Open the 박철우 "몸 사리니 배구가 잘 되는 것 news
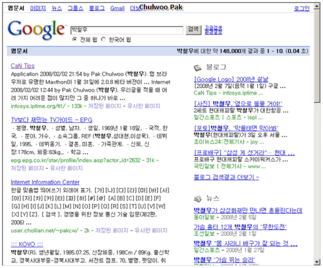Viewport: 323px width, 268px height. 245,244
